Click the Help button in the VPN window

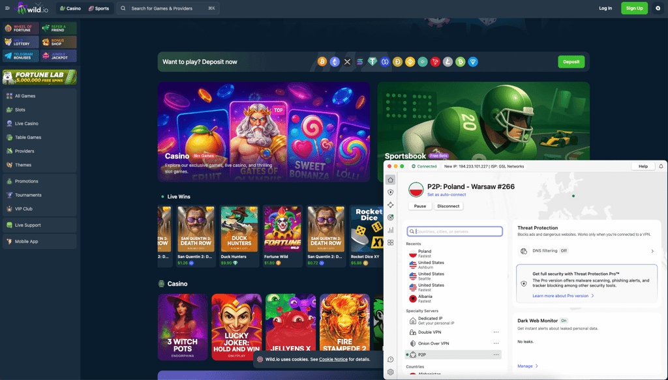[643, 166]
